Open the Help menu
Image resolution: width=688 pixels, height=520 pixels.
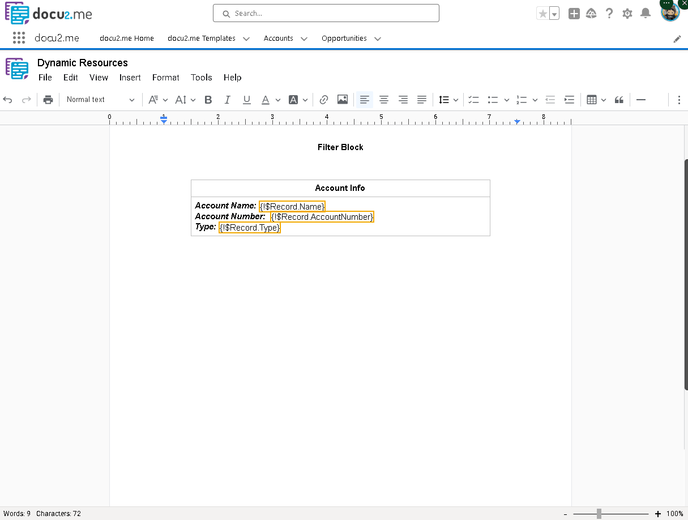(x=232, y=78)
